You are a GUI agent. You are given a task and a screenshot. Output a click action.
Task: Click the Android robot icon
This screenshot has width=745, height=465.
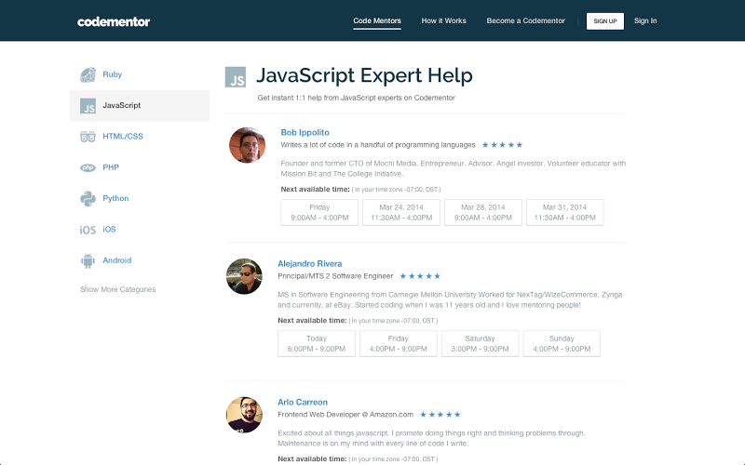click(88, 260)
